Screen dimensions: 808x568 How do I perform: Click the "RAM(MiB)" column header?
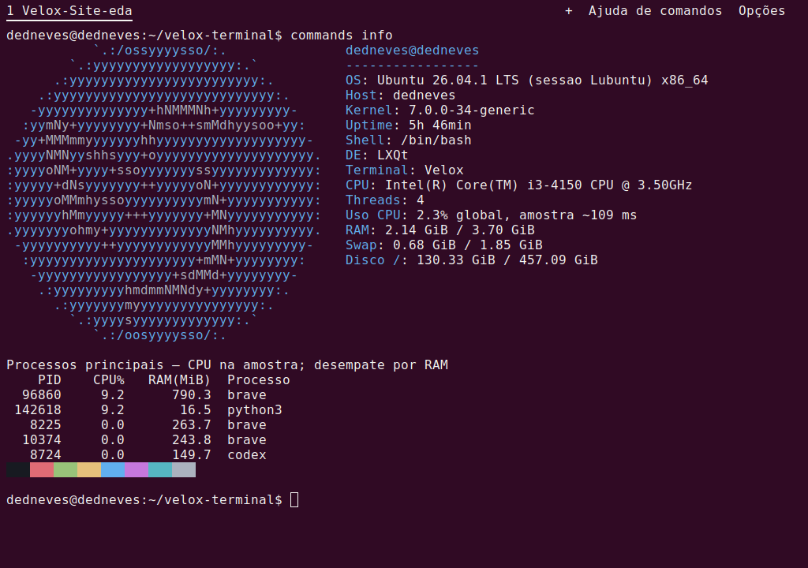[179, 380]
